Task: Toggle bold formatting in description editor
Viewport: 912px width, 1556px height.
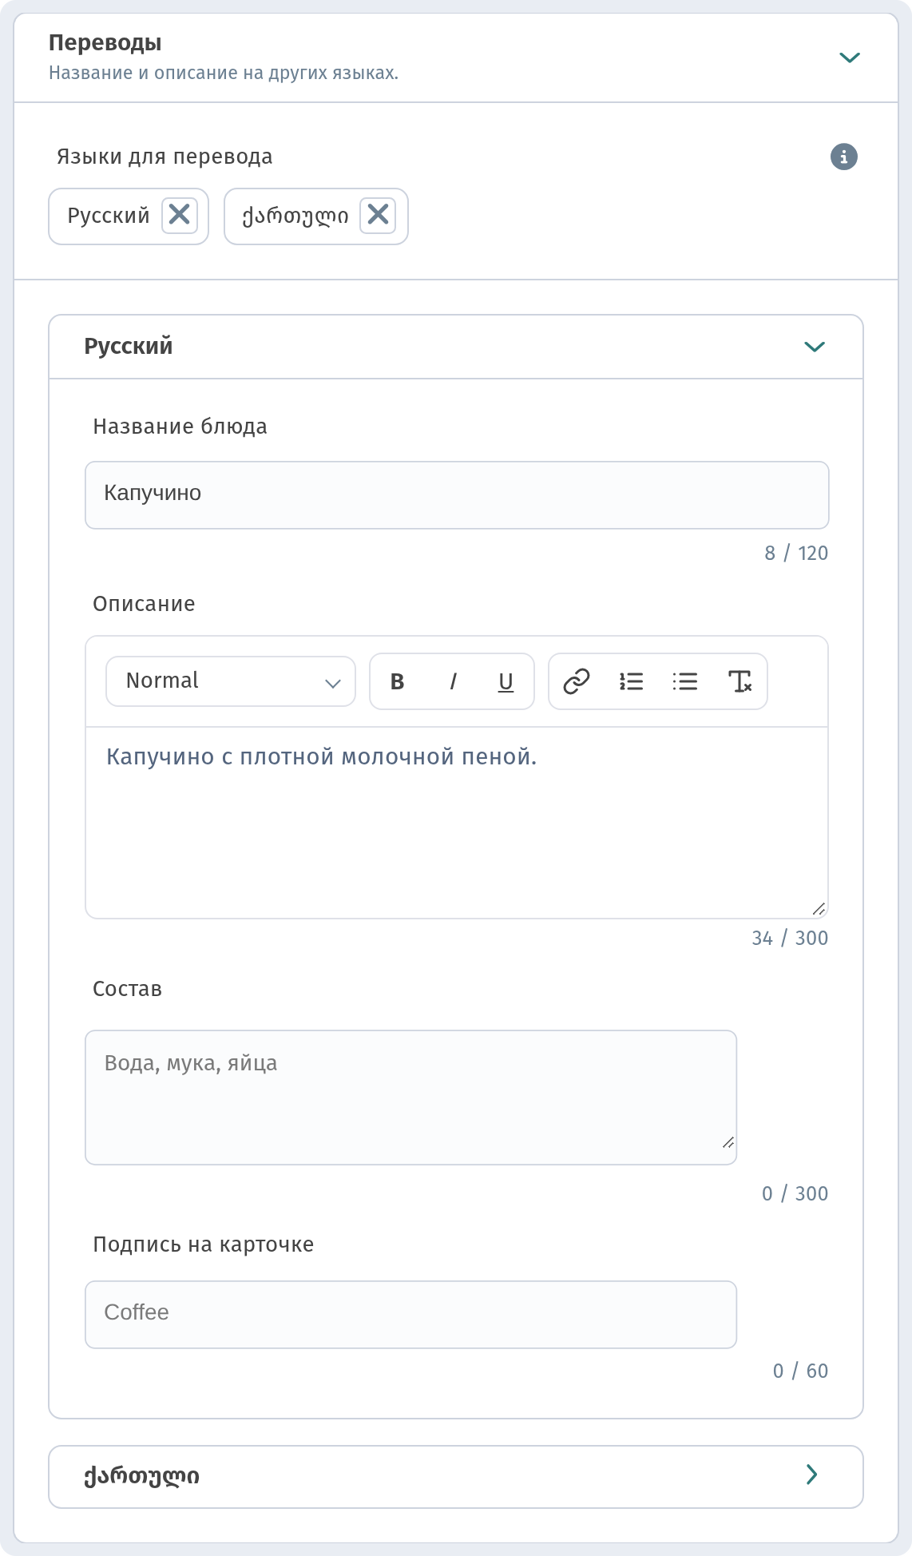Action: pyautogui.click(x=397, y=681)
